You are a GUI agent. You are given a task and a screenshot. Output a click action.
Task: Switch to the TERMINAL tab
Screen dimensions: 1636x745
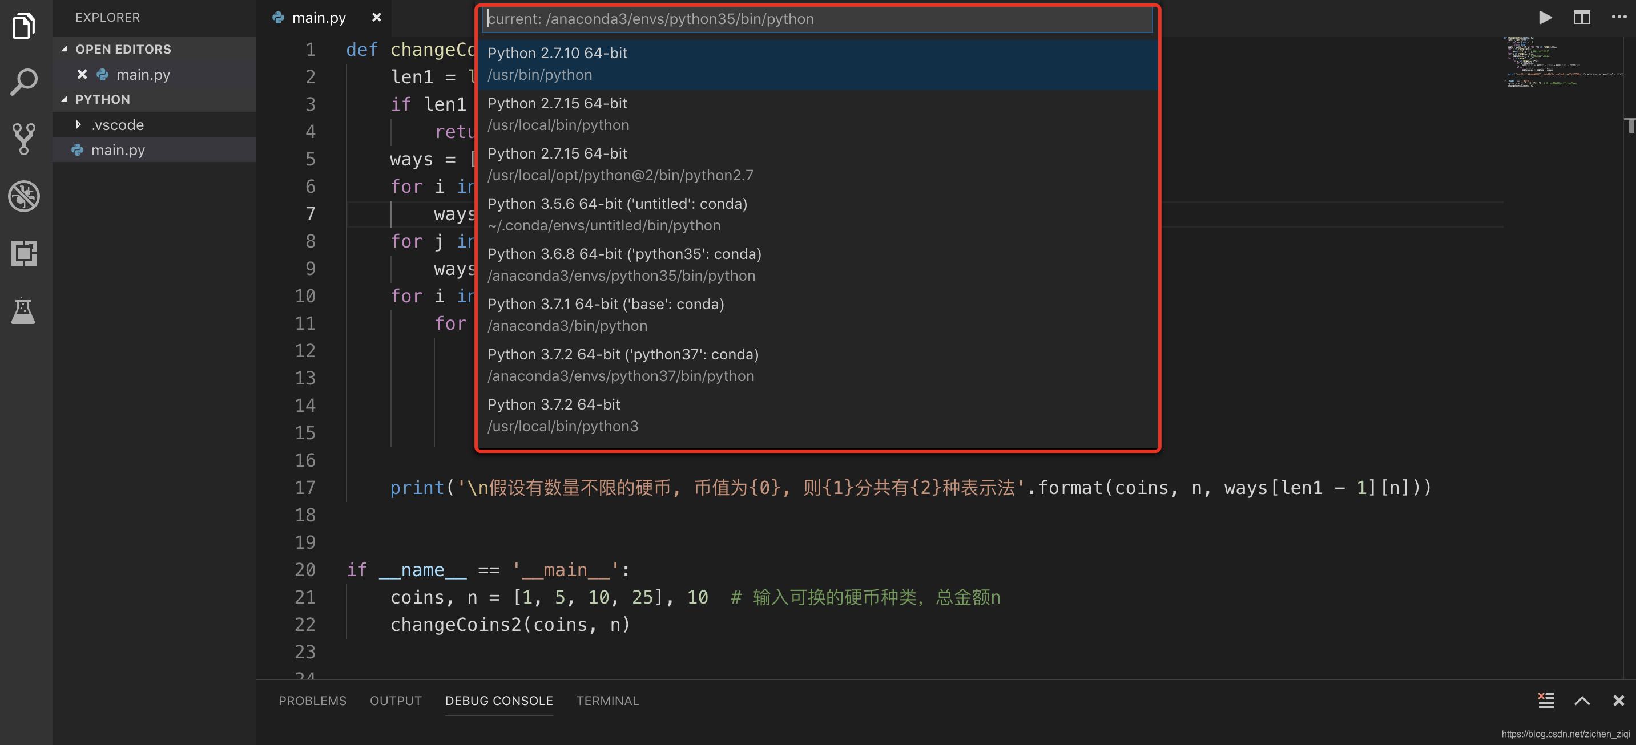tap(607, 700)
